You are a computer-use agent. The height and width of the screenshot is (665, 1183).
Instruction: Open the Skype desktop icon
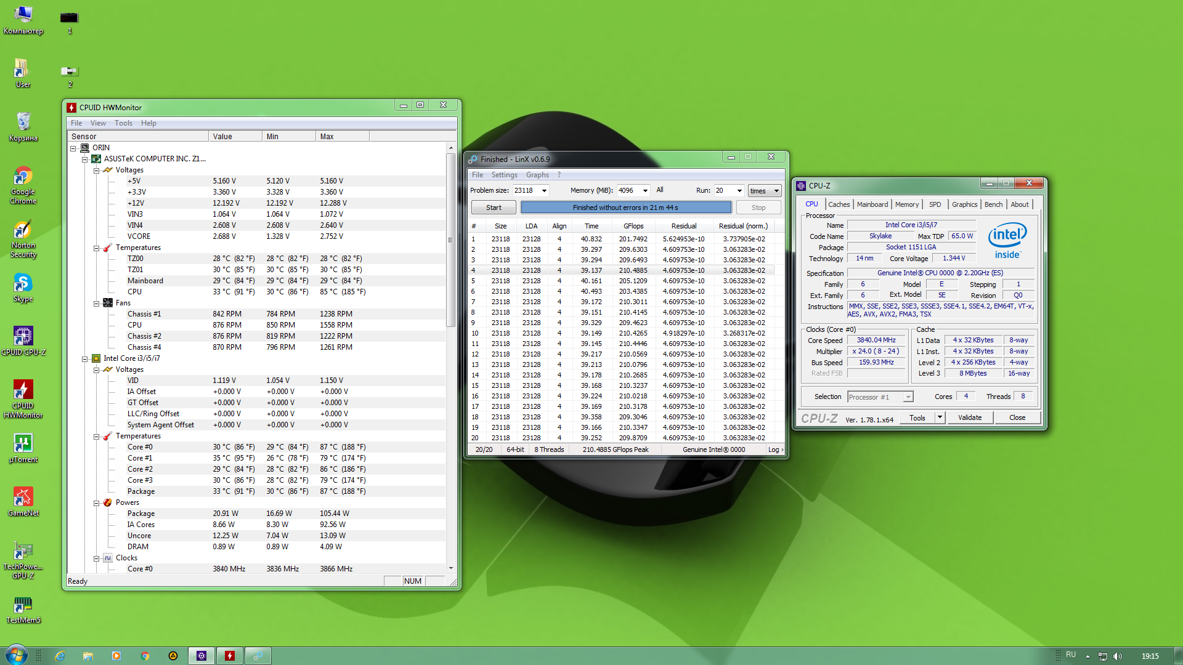[x=23, y=284]
